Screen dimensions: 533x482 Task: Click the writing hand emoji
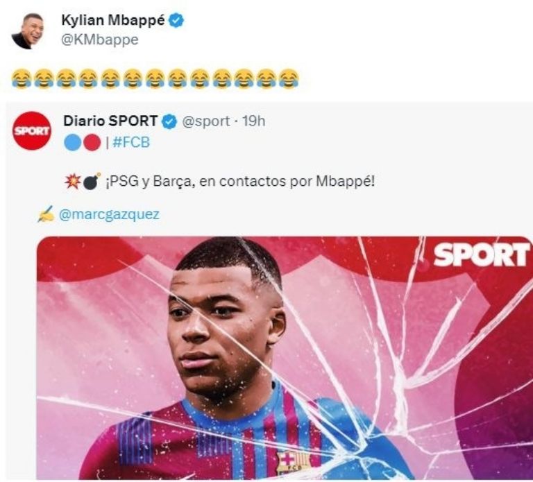coord(46,214)
